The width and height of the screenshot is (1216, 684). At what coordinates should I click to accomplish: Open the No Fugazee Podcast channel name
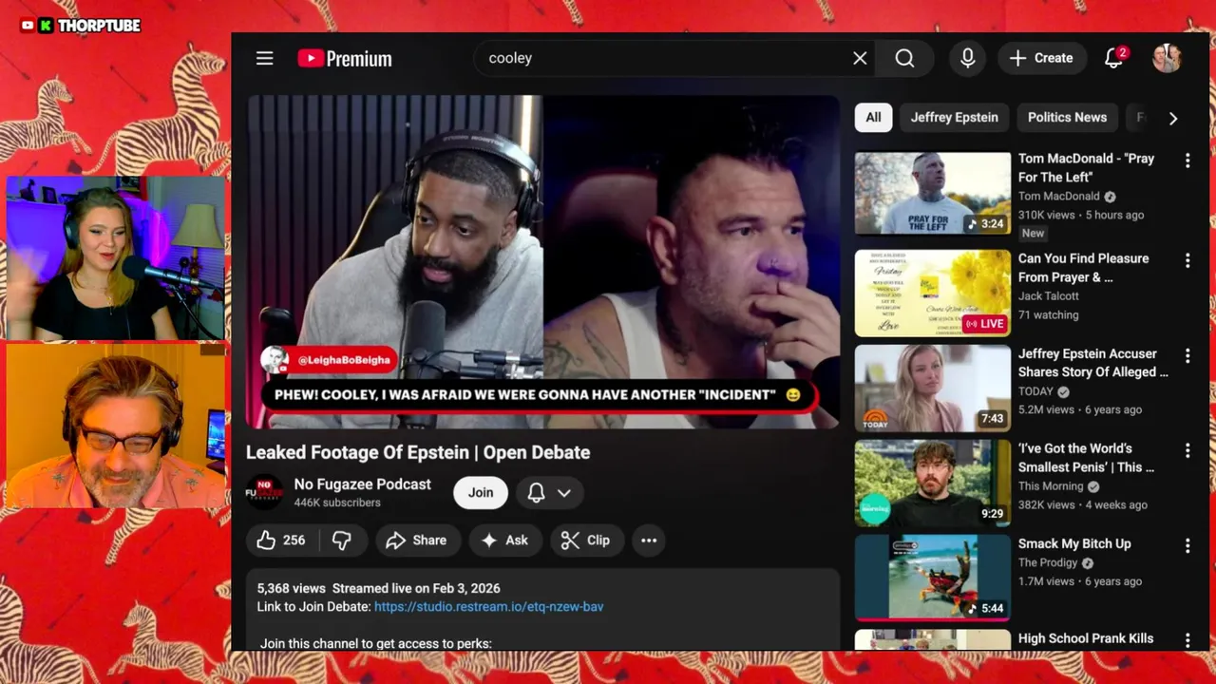click(x=362, y=484)
